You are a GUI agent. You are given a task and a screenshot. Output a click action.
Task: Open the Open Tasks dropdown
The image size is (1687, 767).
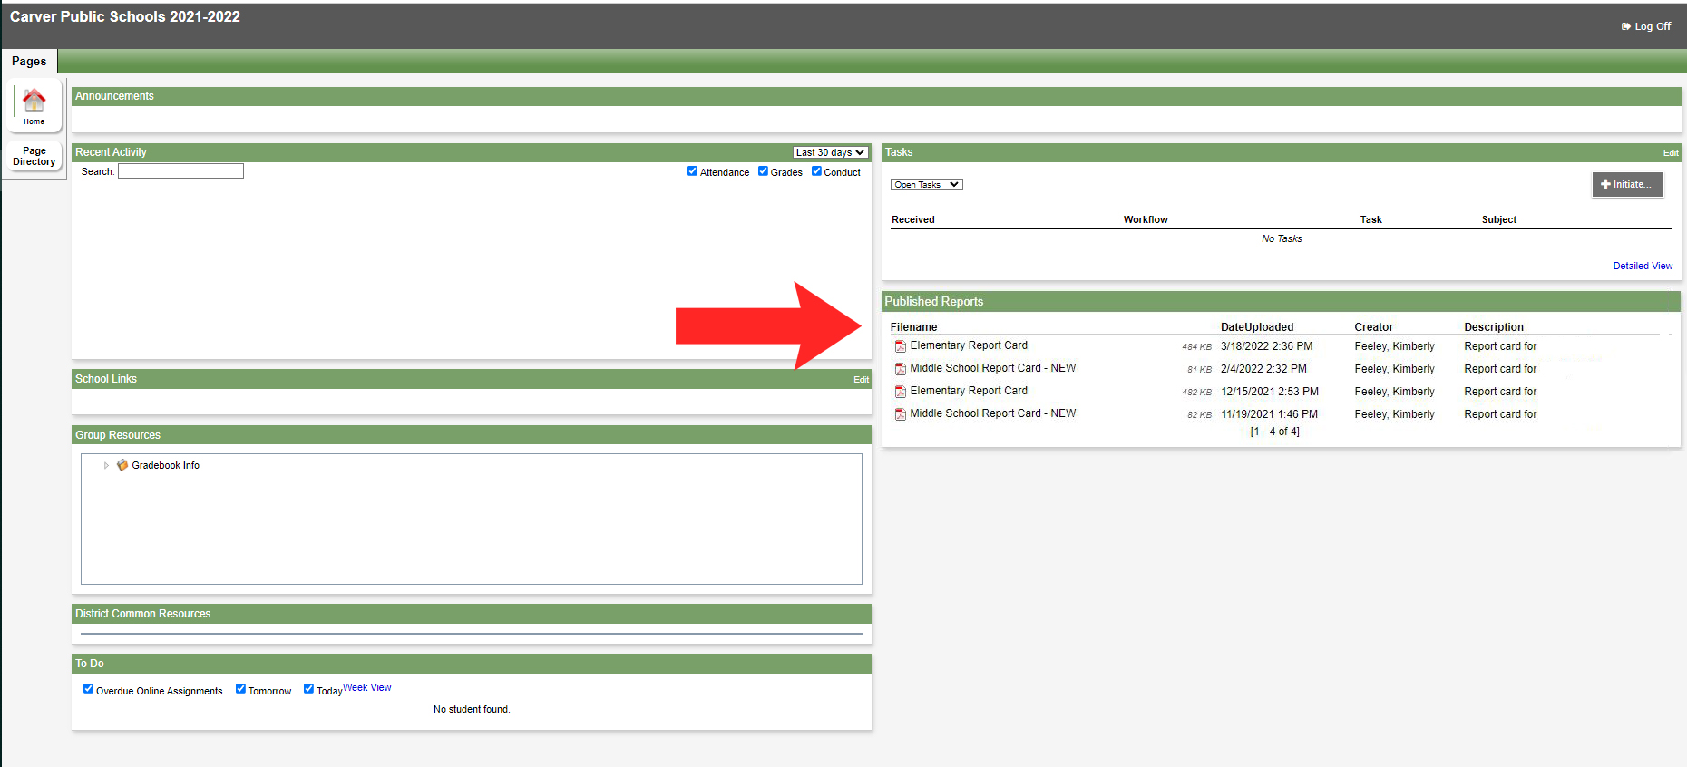pos(926,185)
